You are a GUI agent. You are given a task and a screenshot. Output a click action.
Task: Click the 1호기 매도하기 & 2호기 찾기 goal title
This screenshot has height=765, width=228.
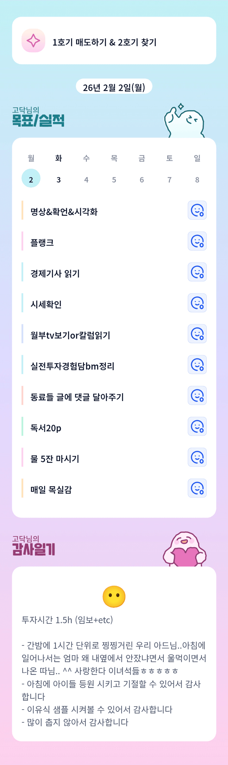click(104, 42)
